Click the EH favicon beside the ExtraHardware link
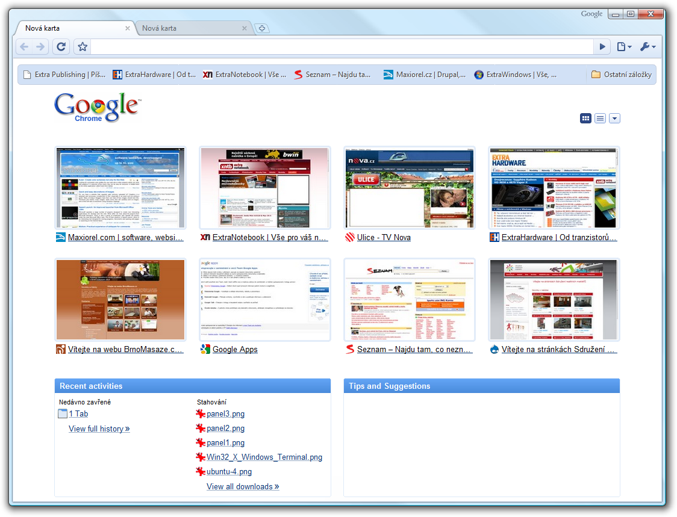 coord(494,237)
